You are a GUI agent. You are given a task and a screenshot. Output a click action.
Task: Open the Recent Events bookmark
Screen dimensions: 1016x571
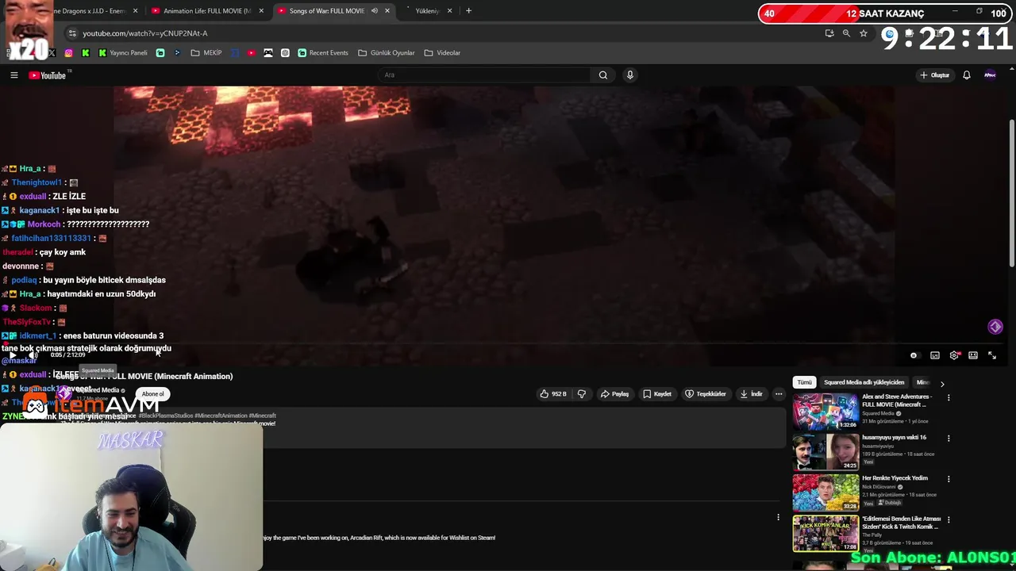(x=323, y=53)
